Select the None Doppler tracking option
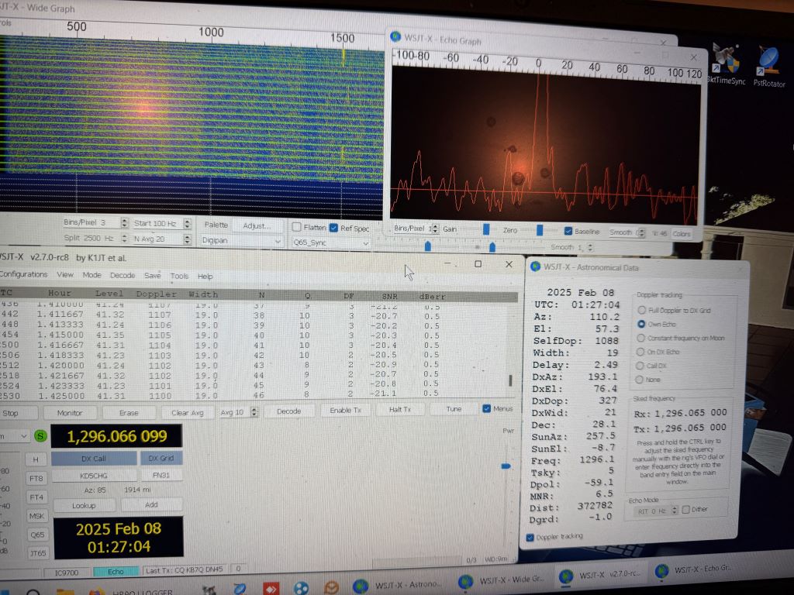The width and height of the screenshot is (794, 595). coord(640,380)
